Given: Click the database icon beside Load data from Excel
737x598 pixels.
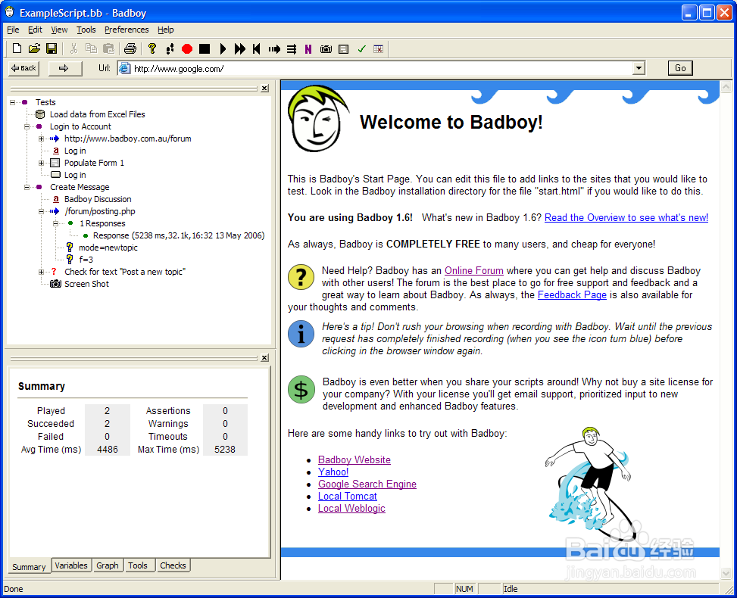Looking at the screenshot, I should (x=40, y=114).
